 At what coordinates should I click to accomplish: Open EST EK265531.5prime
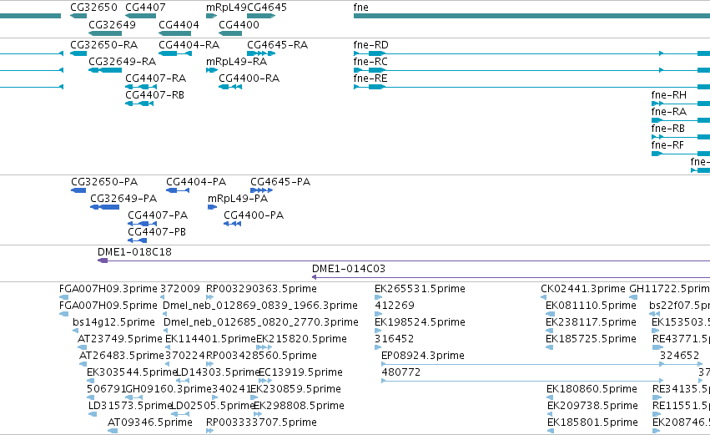click(x=420, y=289)
